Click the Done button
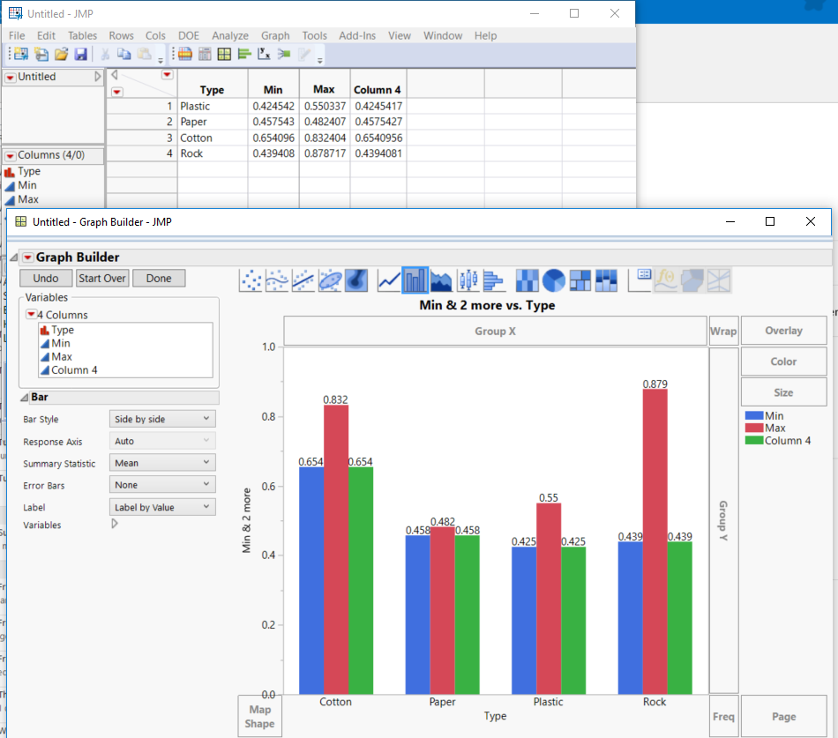Screen dimensions: 838x738 click(x=158, y=278)
